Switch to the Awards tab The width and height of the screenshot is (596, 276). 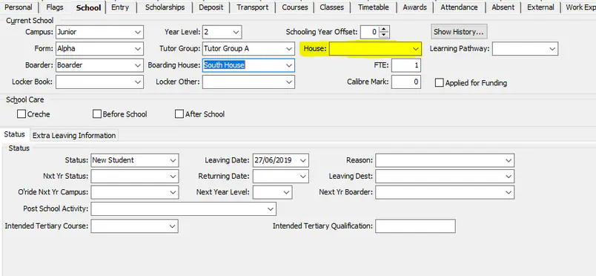tap(414, 7)
